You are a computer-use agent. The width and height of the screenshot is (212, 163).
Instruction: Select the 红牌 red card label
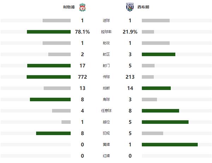pyautogui.click(x=106, y=156)
